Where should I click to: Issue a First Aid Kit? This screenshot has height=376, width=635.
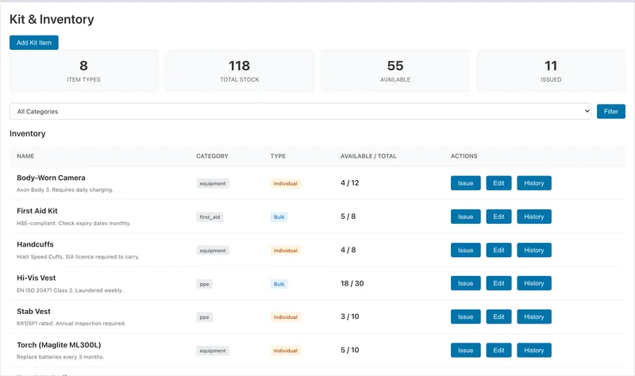[465, 217]
